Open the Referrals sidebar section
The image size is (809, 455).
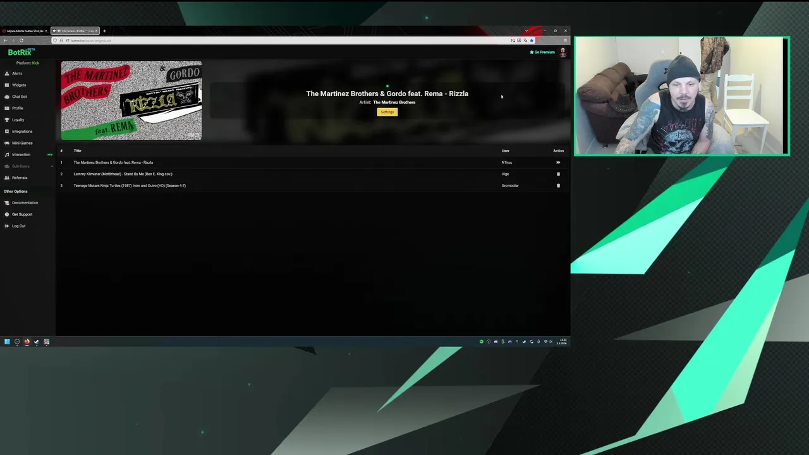coord(20,178)
